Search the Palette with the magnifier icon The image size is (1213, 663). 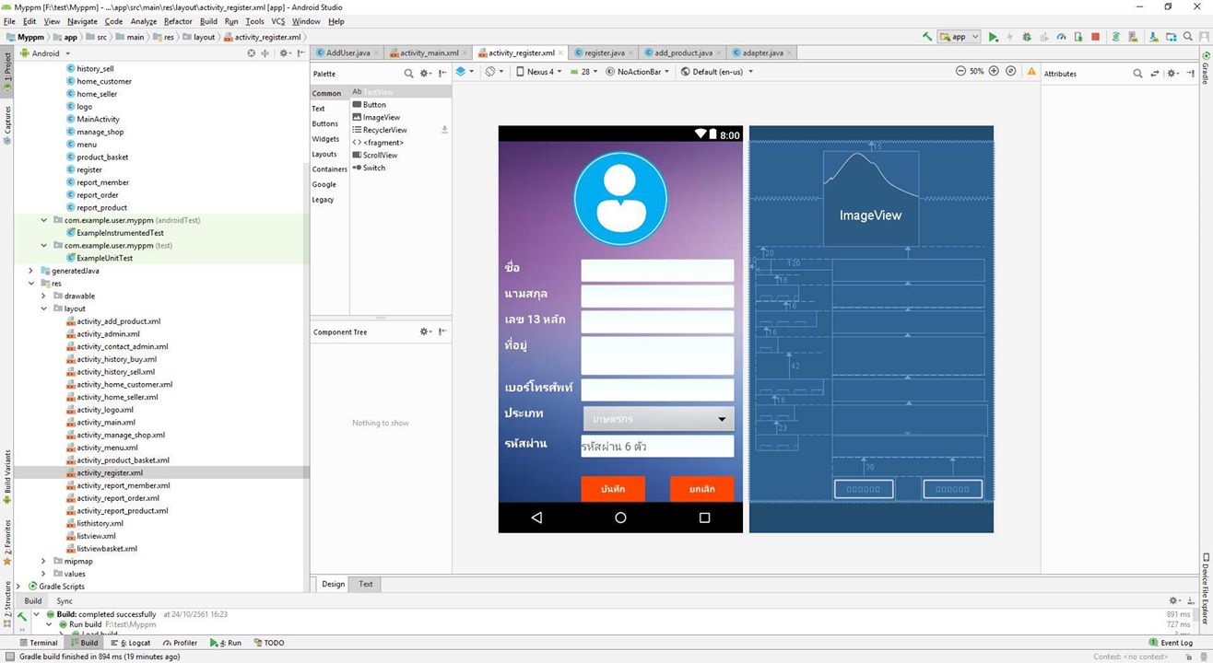click(409, 73)
